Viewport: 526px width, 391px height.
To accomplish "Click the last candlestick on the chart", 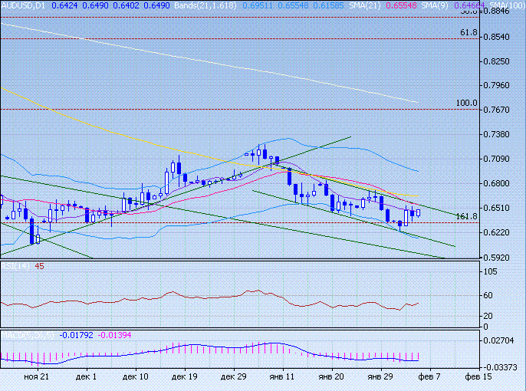I will pos(419,212).
